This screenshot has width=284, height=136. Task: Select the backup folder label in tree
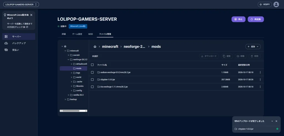[73, 99]
